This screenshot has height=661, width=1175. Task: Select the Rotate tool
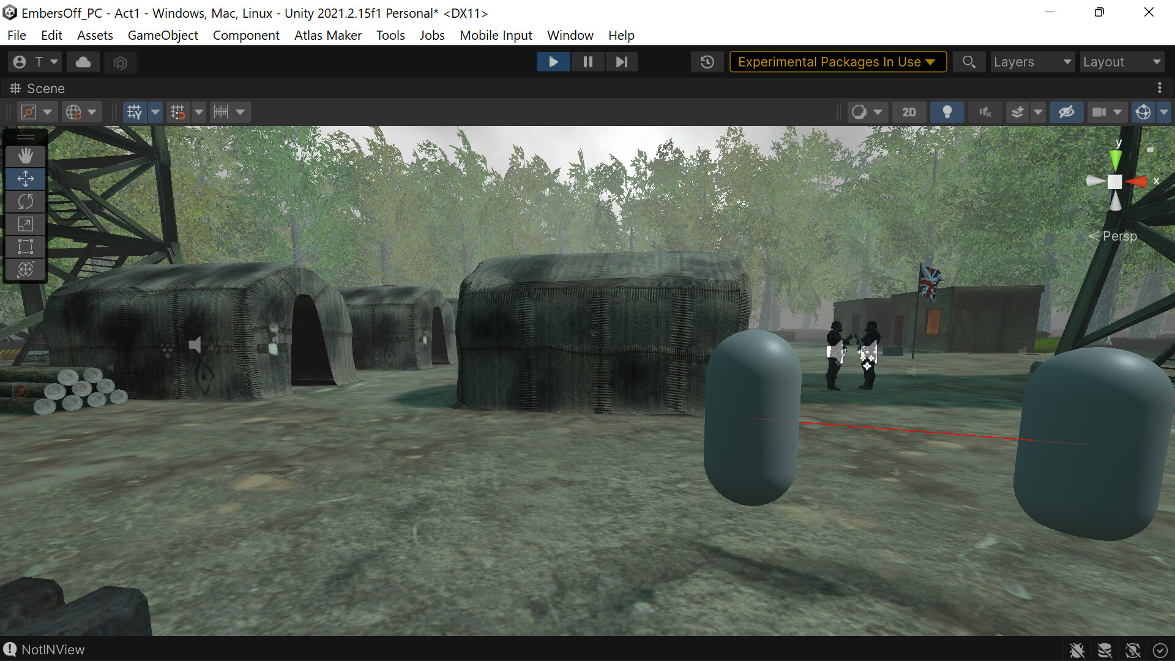pyautogui.click(x=26, y=201)
